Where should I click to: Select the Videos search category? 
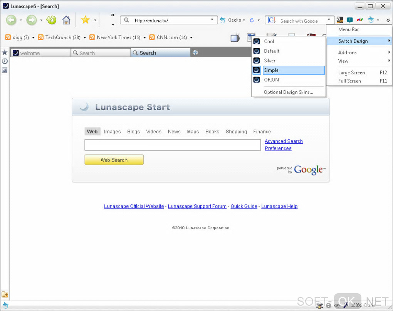[x=154, y=131]
